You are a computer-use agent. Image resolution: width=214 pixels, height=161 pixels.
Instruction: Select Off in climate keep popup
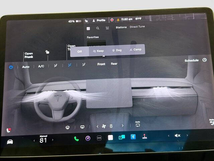(x=80, y=51)
